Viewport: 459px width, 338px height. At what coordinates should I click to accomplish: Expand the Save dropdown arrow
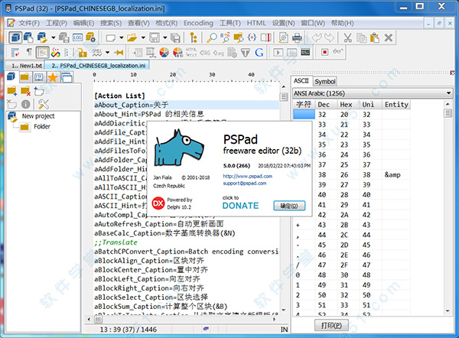(164, 37)
